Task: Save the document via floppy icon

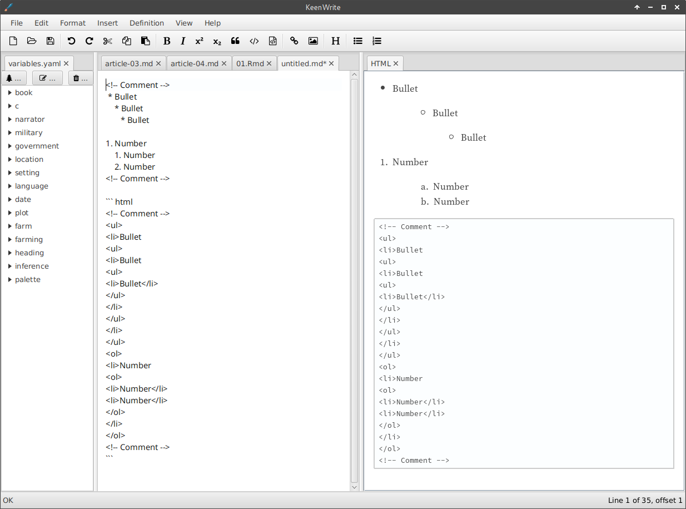Action: [x=50, y=41]
